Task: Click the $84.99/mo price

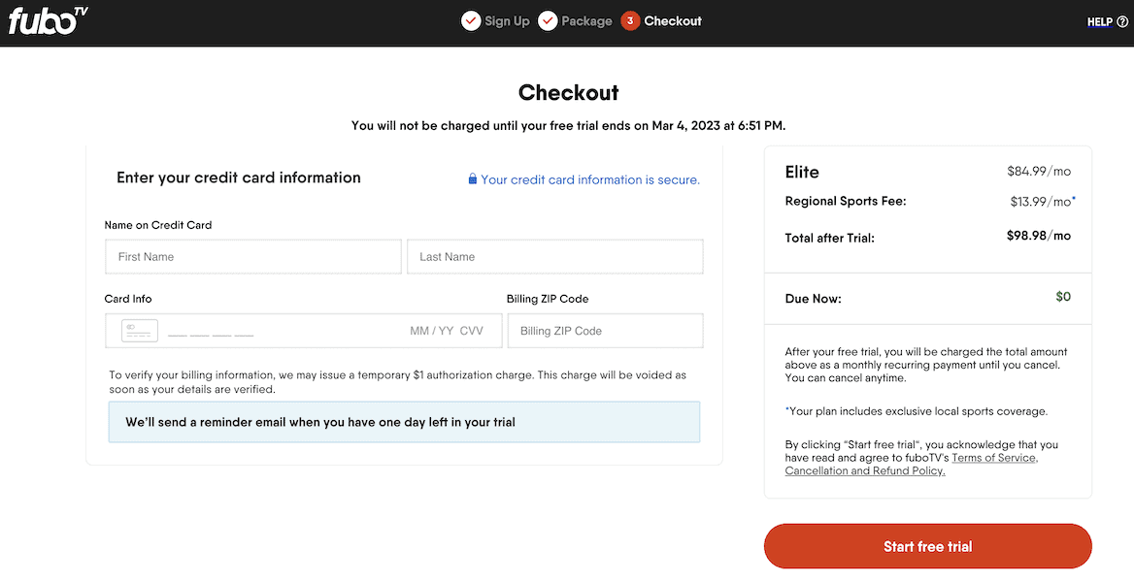Action: click(1039, 172)
